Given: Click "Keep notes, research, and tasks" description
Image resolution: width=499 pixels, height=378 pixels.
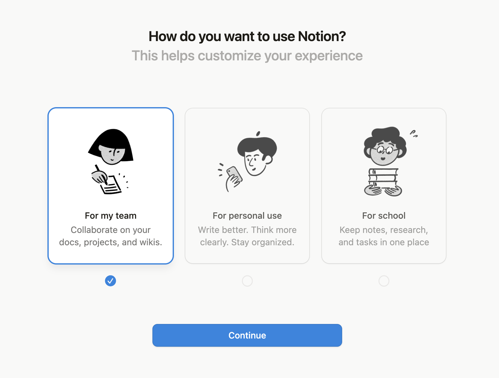Looking at the screenshot, I should [x=384, y=236].
